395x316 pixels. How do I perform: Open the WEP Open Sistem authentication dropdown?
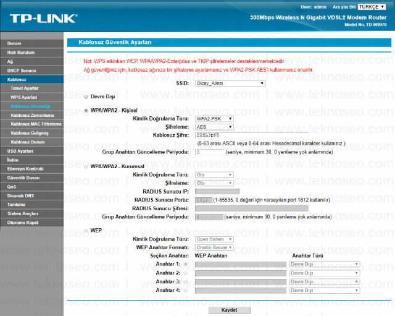point(214,239)
